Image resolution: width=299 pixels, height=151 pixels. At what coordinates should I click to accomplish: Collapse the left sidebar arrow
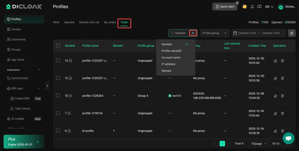click(47, 86)
